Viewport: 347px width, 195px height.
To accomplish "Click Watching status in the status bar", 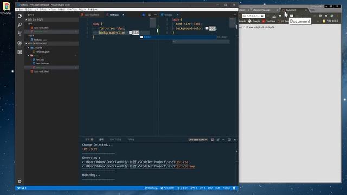I will point(152,188).
